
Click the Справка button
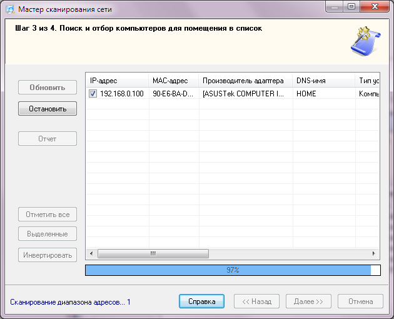click(201, 301)
